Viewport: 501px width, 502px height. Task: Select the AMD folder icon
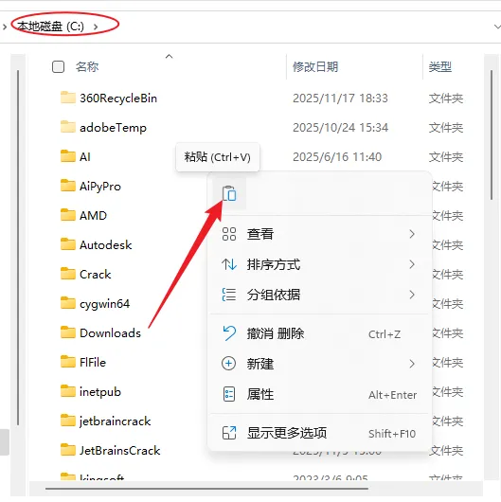tap(68, 215)
